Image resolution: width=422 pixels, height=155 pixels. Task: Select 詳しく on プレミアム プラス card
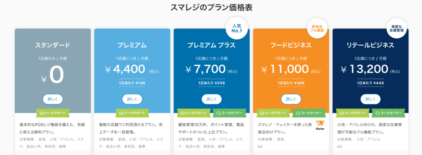coord(211,99)
